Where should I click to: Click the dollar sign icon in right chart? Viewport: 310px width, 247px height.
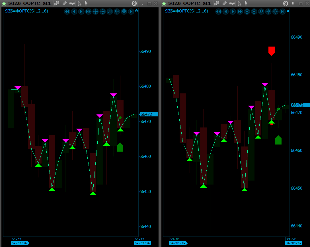point(286,3)
